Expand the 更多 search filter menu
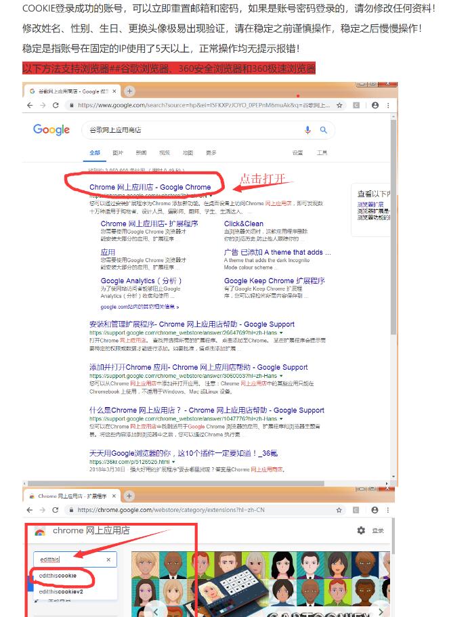This screenshot has height=617, width=468. 211,153
